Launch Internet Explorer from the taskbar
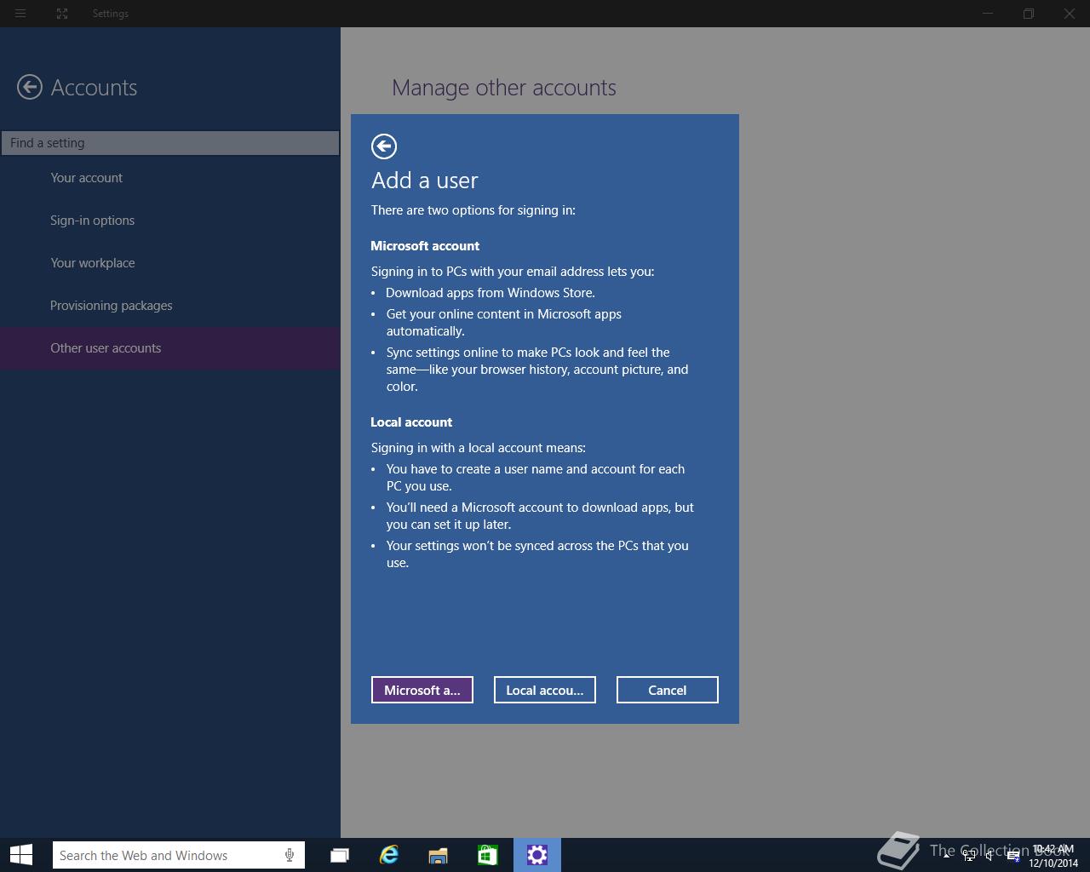Viewport: 1090px width, 872px height. pos(389,855)
